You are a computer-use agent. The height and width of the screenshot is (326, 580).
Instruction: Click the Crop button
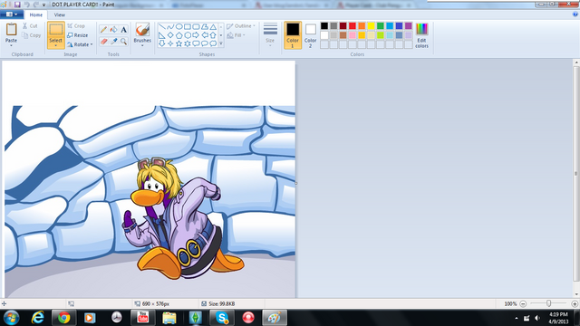pyautogui.click(x=76, y=26)
